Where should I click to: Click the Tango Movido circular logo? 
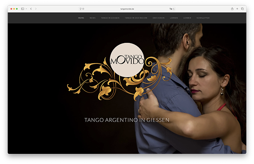pyautogui.click(x=127, y=60)
